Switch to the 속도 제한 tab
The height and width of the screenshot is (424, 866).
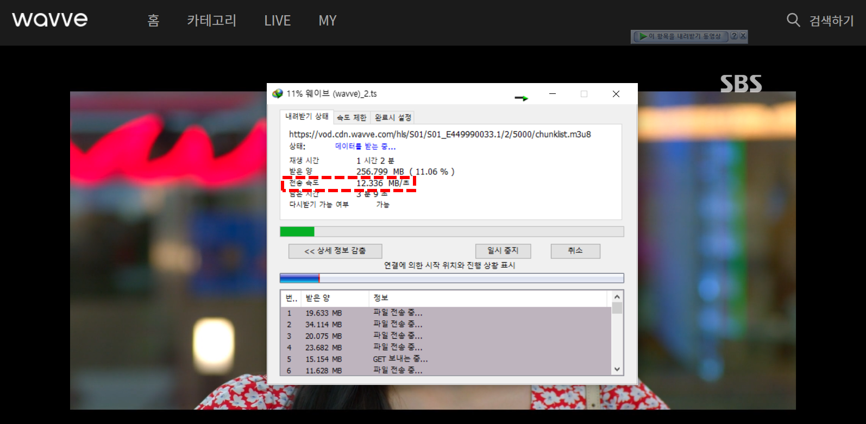[352, 117]
